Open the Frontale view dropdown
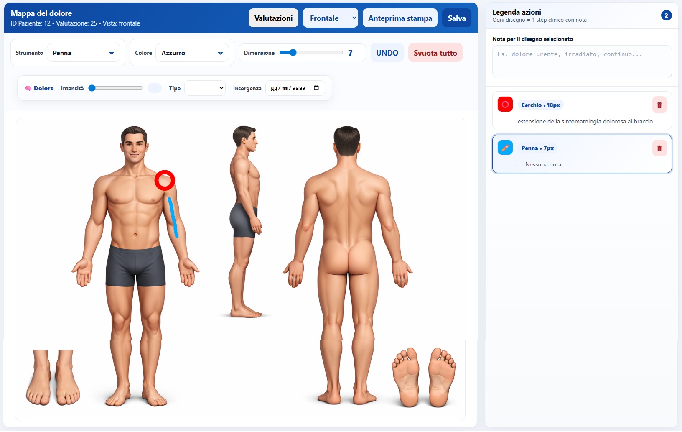 tap(330, 18)
